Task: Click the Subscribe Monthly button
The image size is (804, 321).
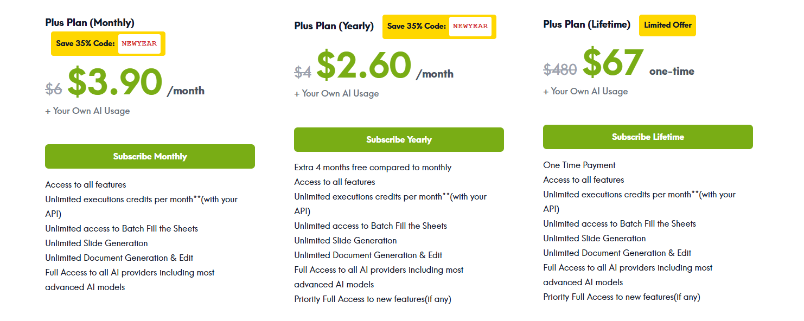Action: [150, 157]
